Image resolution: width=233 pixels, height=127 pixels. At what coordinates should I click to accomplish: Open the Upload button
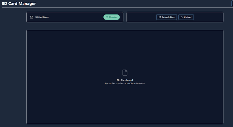click(x=186, y=17)
